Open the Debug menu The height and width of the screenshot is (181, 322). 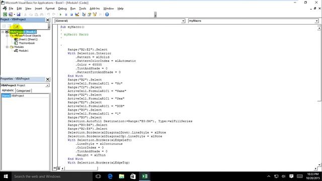click(62, 9)
